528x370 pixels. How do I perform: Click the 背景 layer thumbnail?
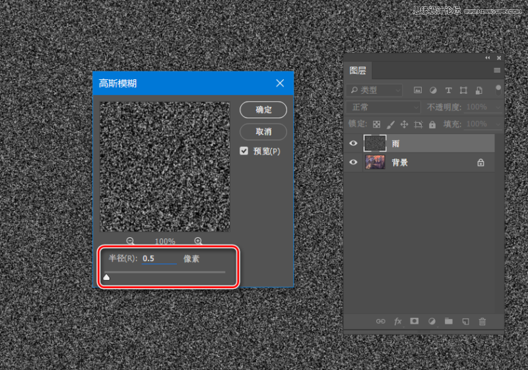375,162
